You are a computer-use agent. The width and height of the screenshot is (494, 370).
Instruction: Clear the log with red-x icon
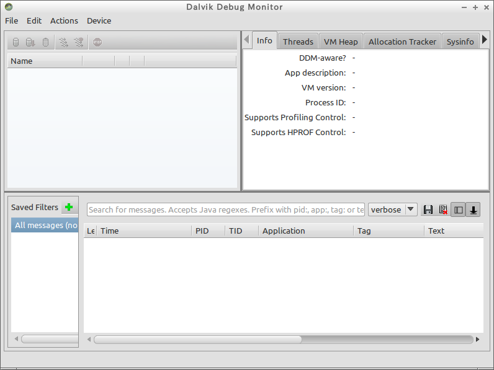click(443, 209)
